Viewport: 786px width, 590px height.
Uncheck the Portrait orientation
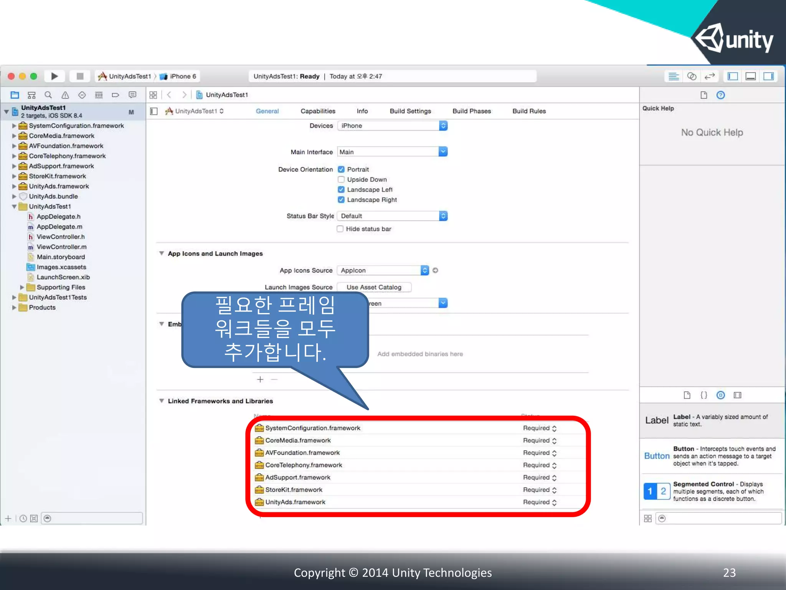pos(341,169)
